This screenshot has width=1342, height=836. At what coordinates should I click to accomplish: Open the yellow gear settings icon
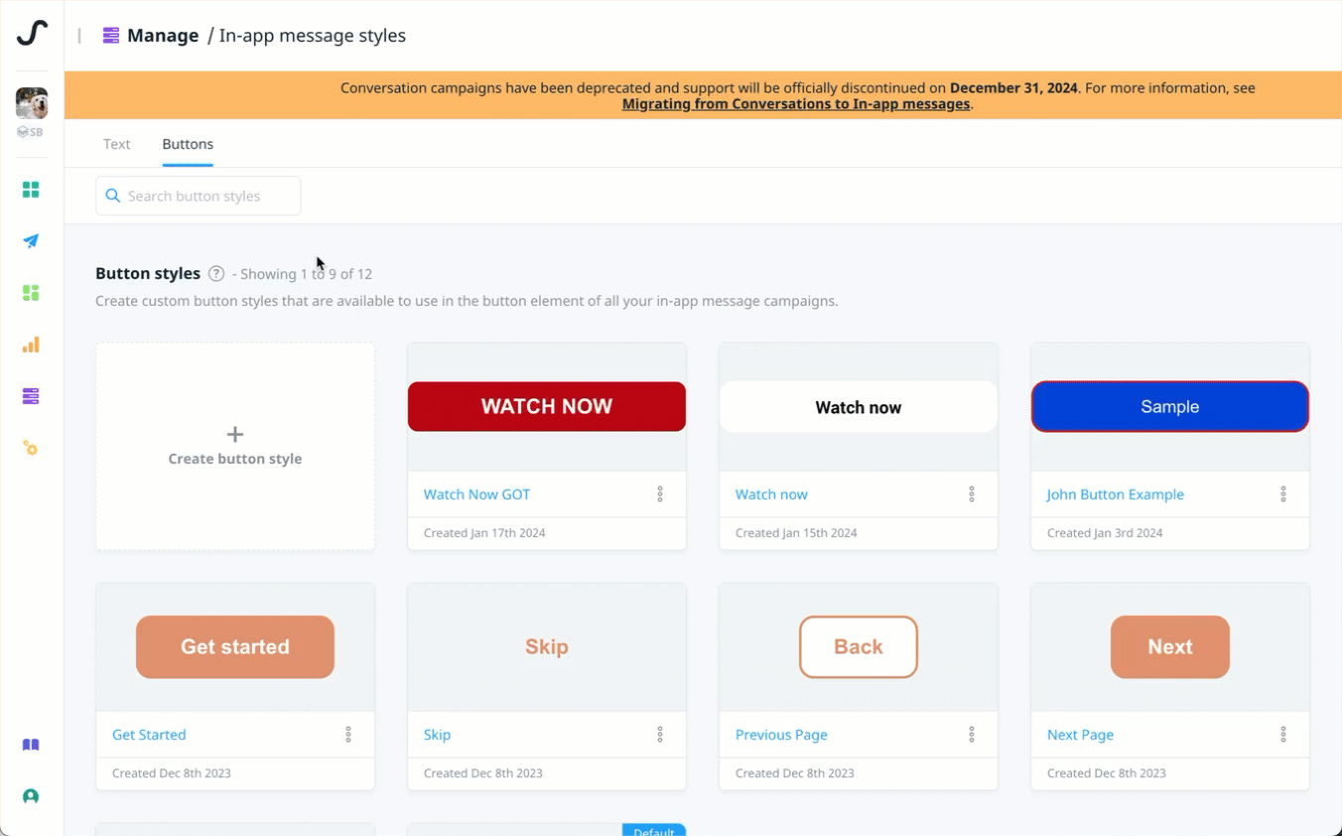pos(31,449)
